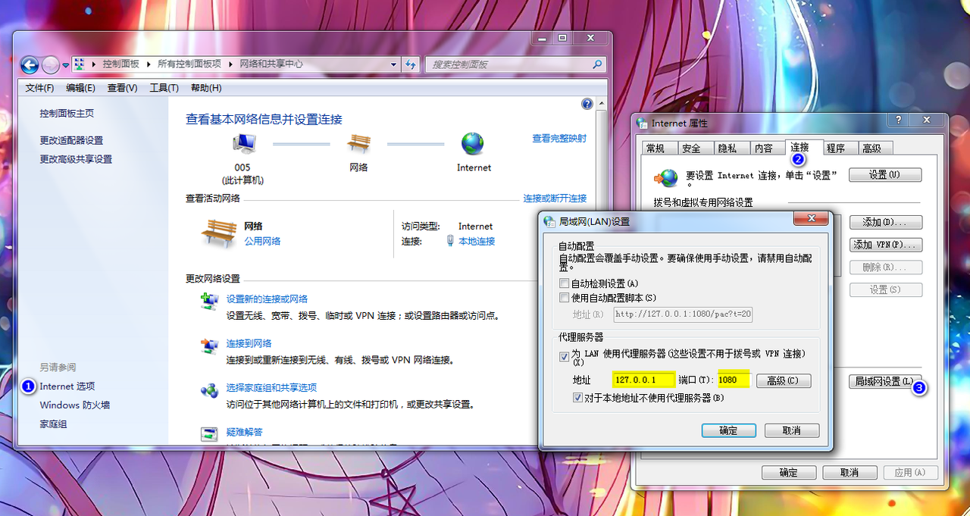
Task: Toggle 自动检测设置 checkbox
Action: coord(564,283)
